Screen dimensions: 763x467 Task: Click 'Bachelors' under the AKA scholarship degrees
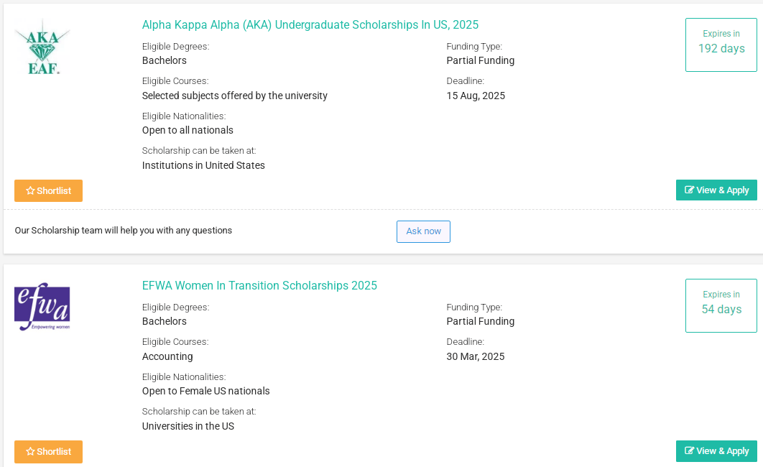(x=165, y=61)
